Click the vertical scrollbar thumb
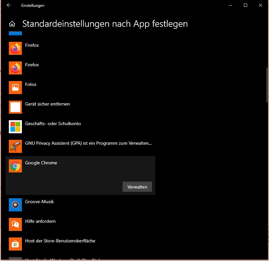Viewport: 269px width, 261px height. click(x=267, y=85)
